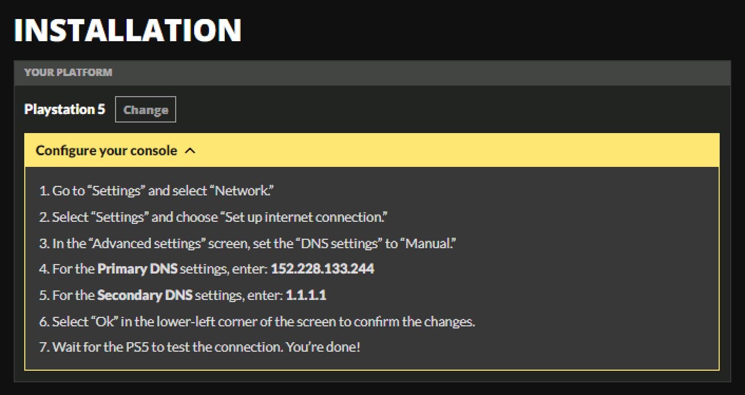The height and width of the screenshot is (395, 745).
Task: Select the Primary DNS address 152.228.133.244
Action: [322, 269]
